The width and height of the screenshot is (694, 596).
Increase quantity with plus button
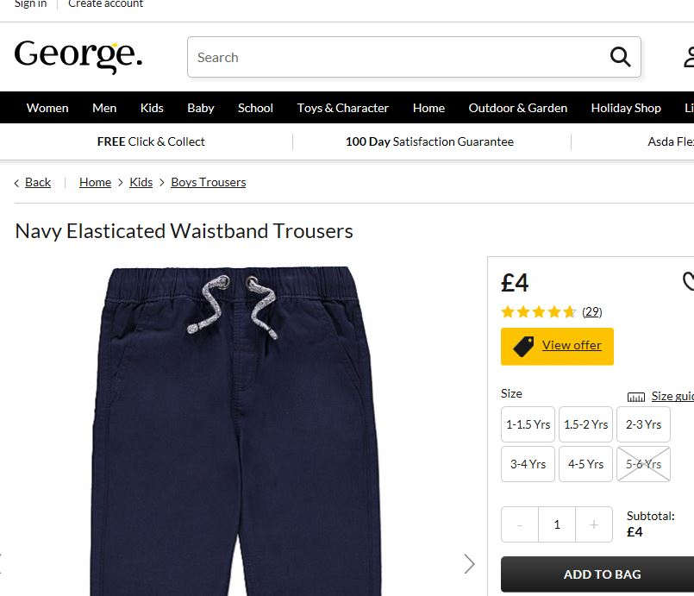[x=594, y=524]
